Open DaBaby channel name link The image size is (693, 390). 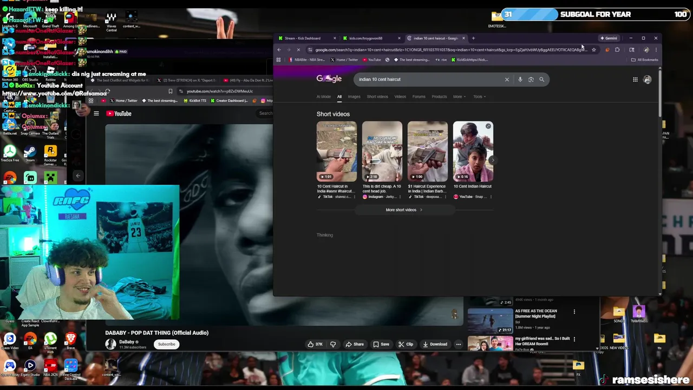tap(127, 342)
